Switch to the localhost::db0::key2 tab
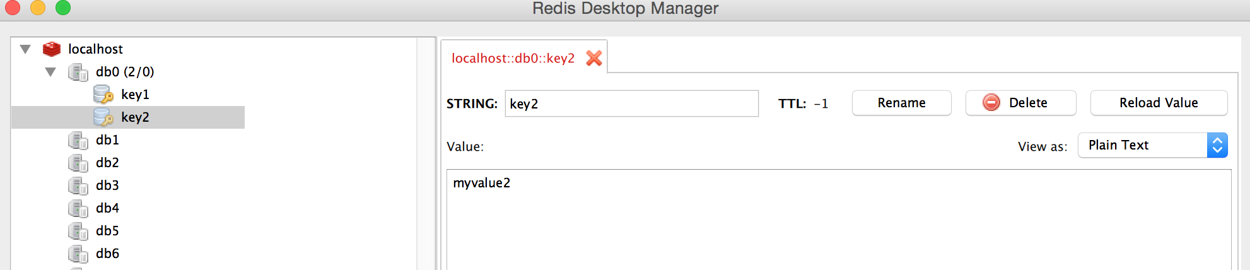The width and height of the screenshot is (1250, 270). point(513,58)
